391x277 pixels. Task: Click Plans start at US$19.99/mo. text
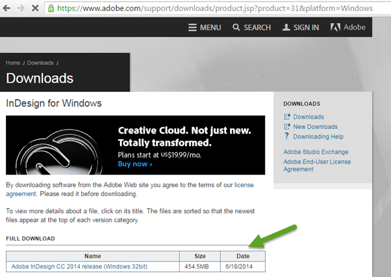pos(160,155)
